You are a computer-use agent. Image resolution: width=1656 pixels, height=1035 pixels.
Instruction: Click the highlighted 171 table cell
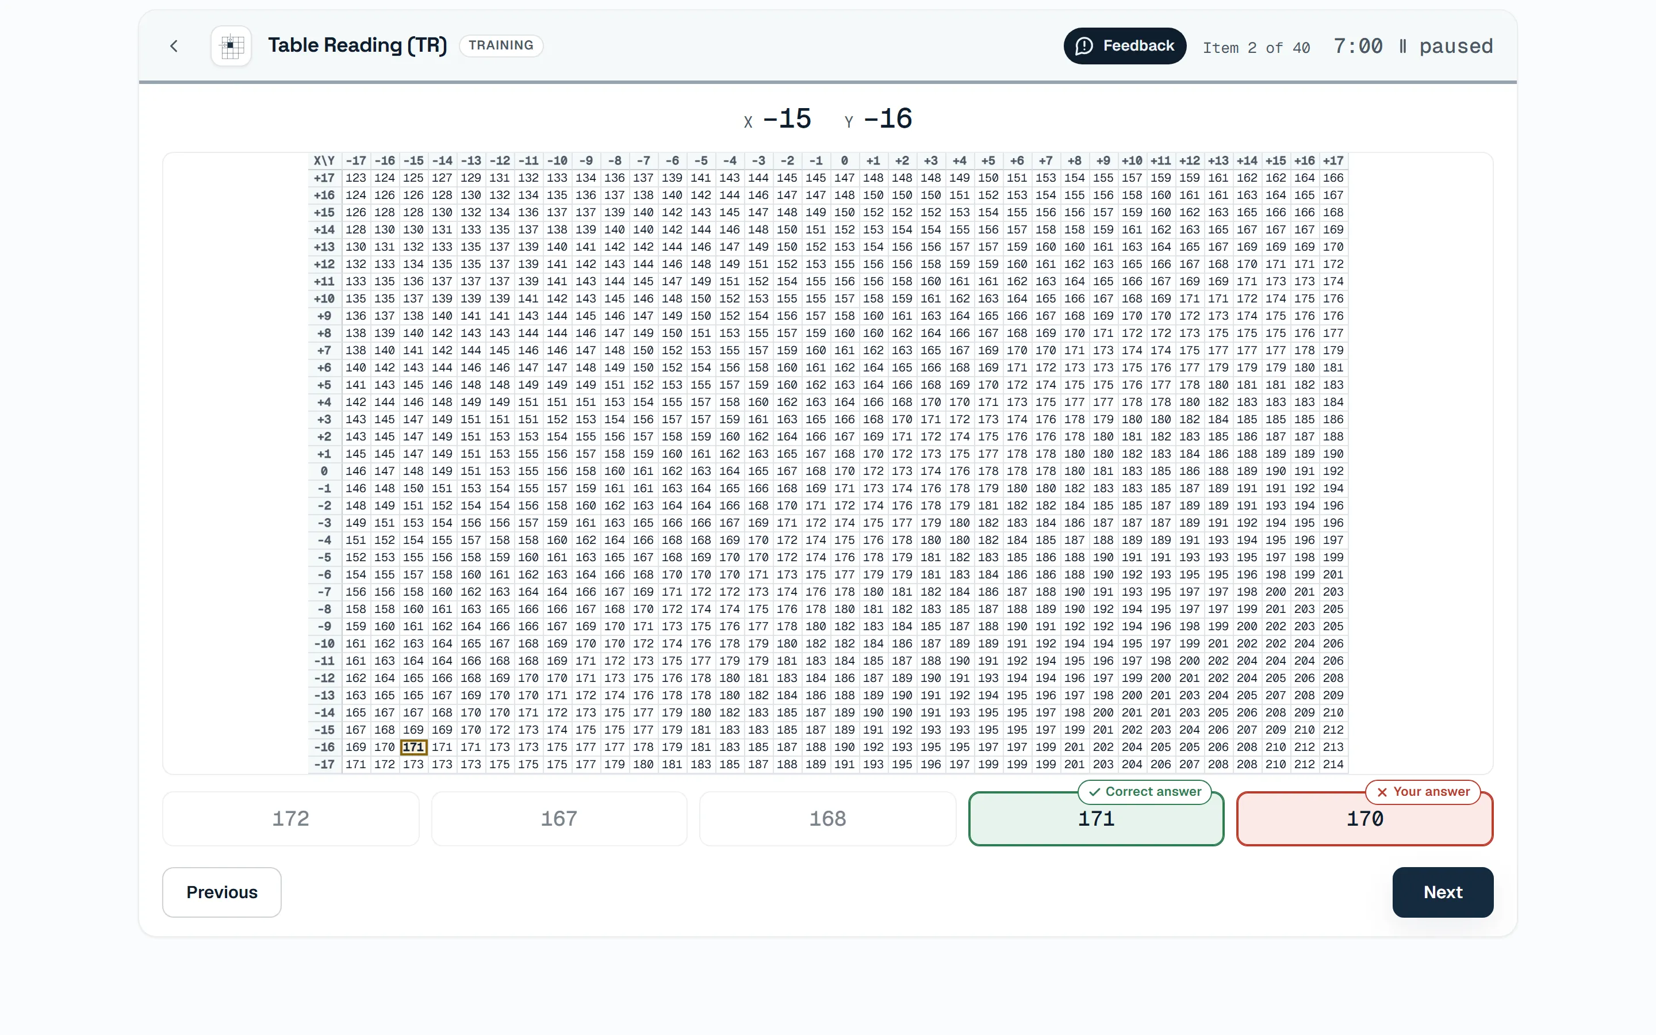[413, 747]
